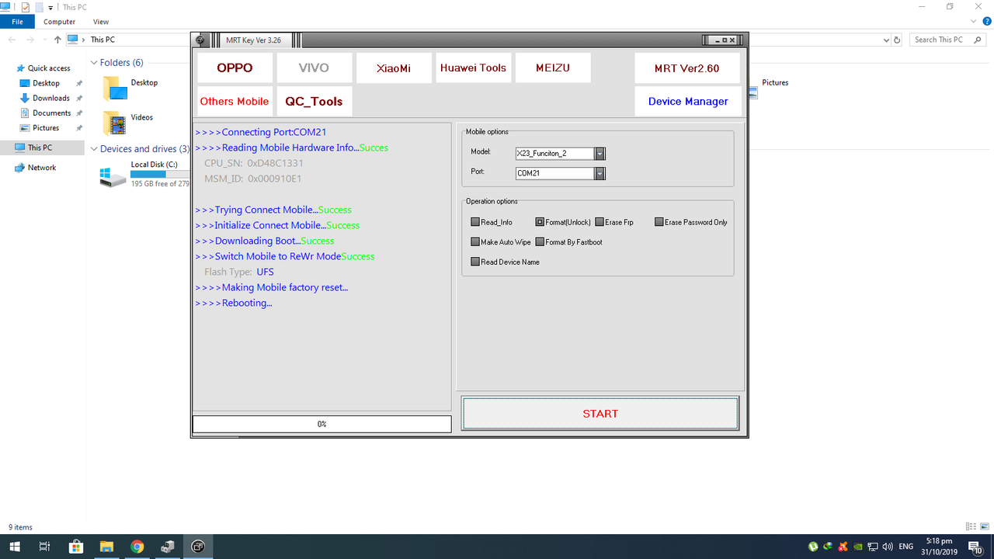Open Computer ribbon tab in Explorer
The image size is (994, 559).
[x=59, y=22]
